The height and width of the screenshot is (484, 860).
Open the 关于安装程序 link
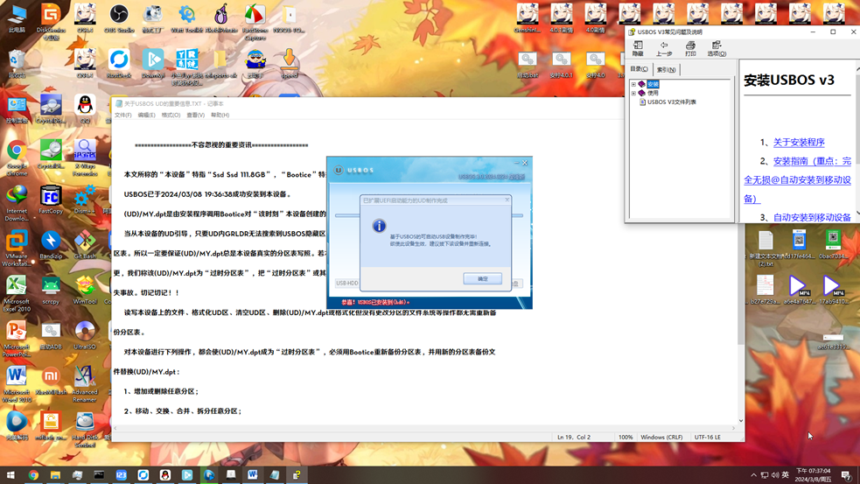tap(799, 142)
